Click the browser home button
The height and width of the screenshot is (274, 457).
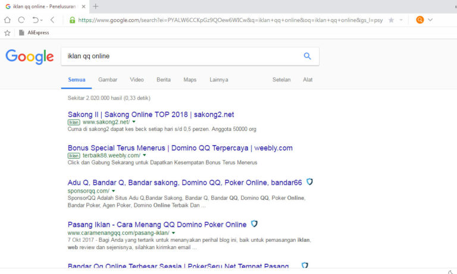(8, 20)
